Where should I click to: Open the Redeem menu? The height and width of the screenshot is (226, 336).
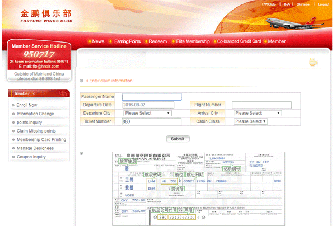coord(158,41)
